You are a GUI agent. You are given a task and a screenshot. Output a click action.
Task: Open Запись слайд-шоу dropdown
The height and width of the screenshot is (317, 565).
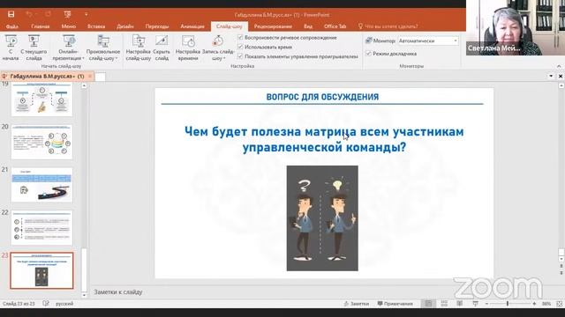tap(218, 48)
